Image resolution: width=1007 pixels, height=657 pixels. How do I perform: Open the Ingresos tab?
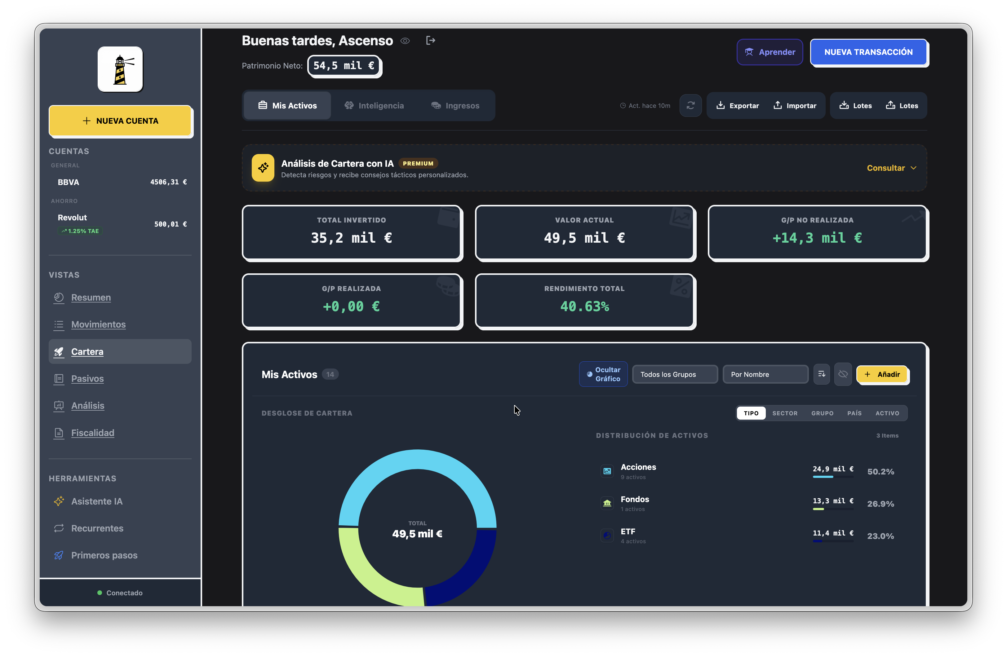(455, 105)
